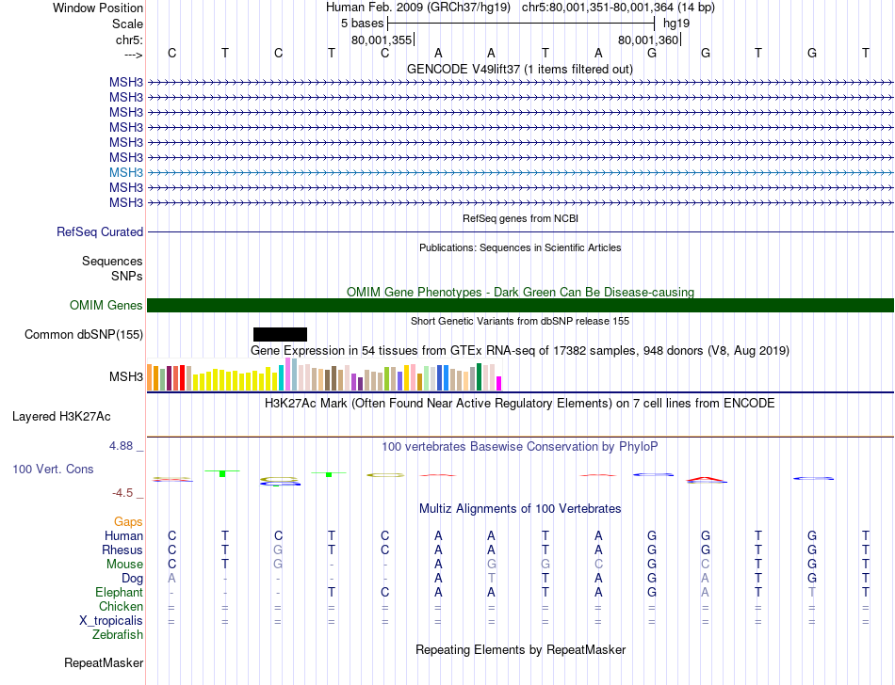
Task: Click the Elephant alignment row label
Action: tap(119, 593)
